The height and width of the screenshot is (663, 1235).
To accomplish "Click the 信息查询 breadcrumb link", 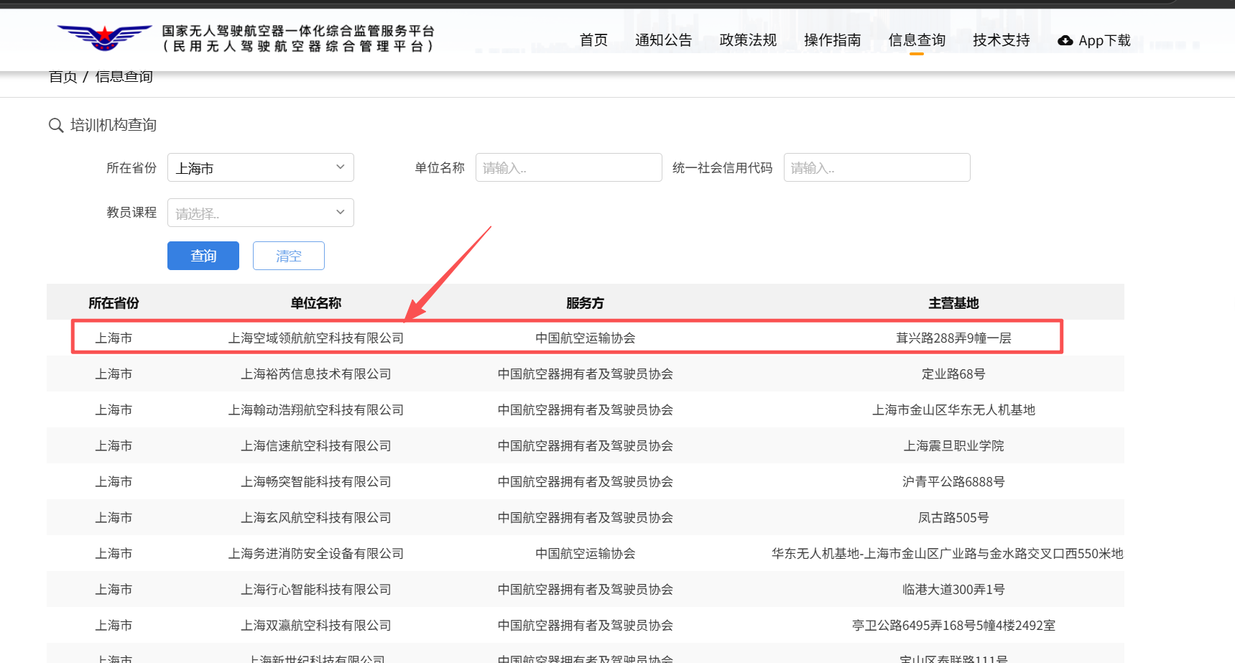I will pyautogui.click(x=124, y=77).
